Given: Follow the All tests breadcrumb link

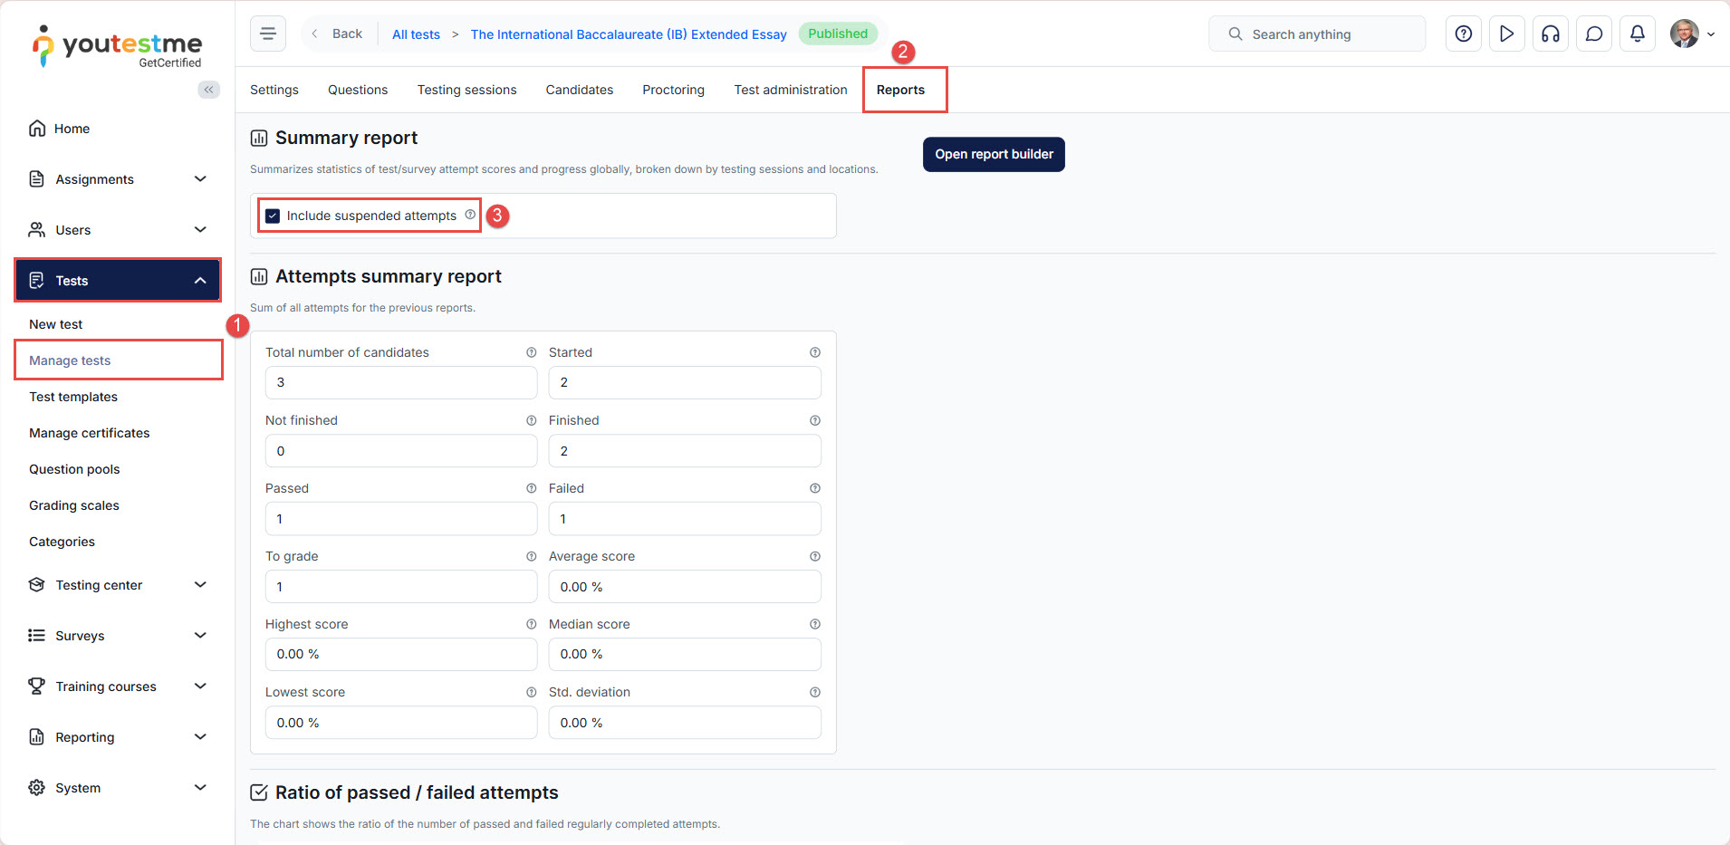Looking at the screenshot, I should click(416, 34).
